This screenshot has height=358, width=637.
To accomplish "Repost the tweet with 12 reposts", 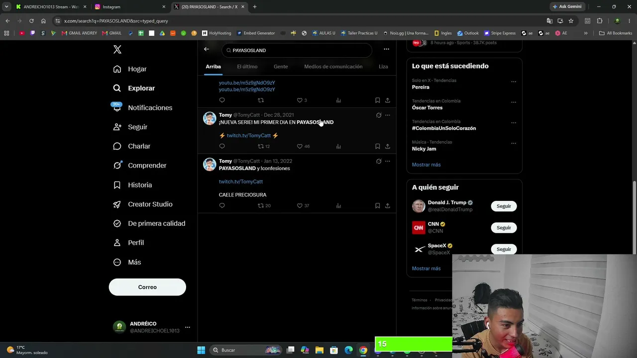I will click(x=264, y=146).
